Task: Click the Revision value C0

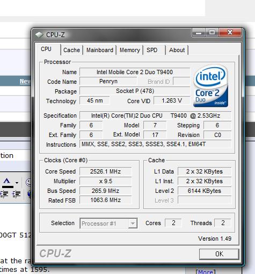Action: coord(217,135)
